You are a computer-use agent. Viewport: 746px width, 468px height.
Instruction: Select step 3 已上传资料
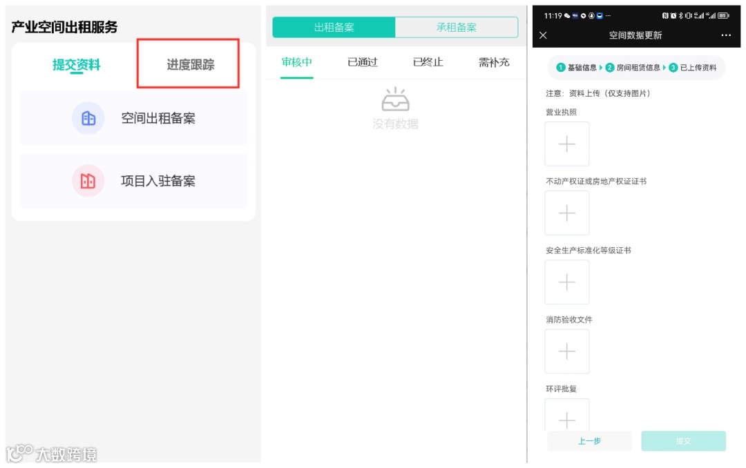(693, 68)
